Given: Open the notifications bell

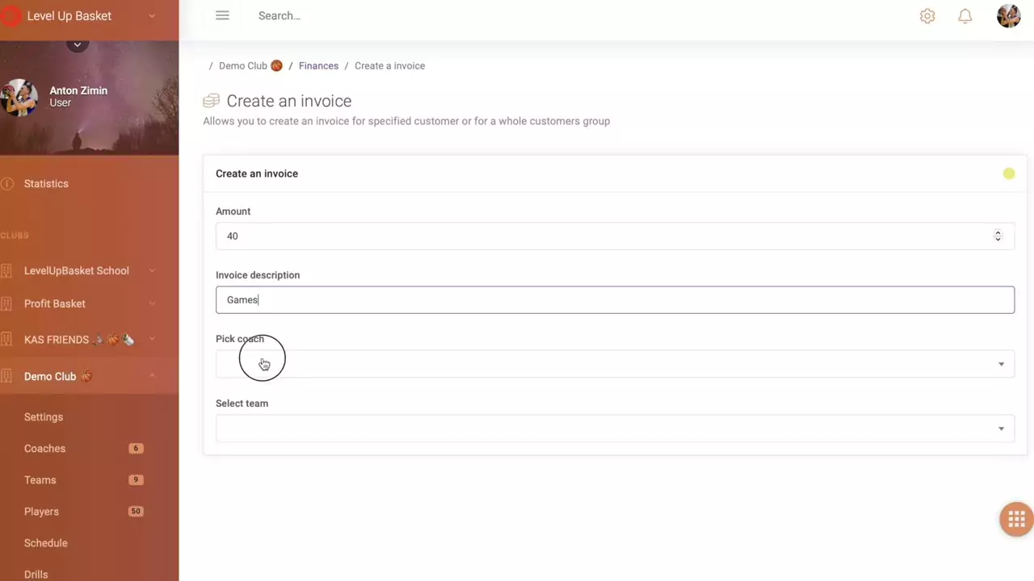Looking at the screenshot, I should 965,16.
